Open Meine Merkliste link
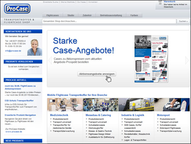Viewport: 191px width, 144px height. 67,2
